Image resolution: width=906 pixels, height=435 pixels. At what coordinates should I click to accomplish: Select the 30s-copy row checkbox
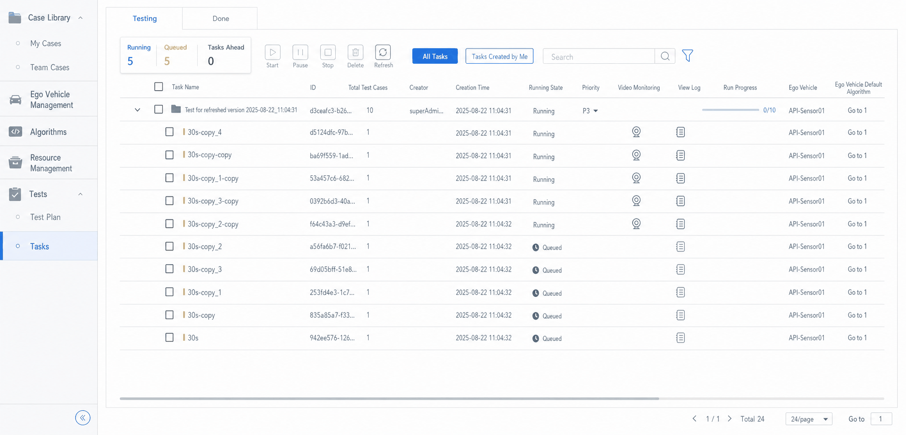pyautogui.click(x=169, y=315)
